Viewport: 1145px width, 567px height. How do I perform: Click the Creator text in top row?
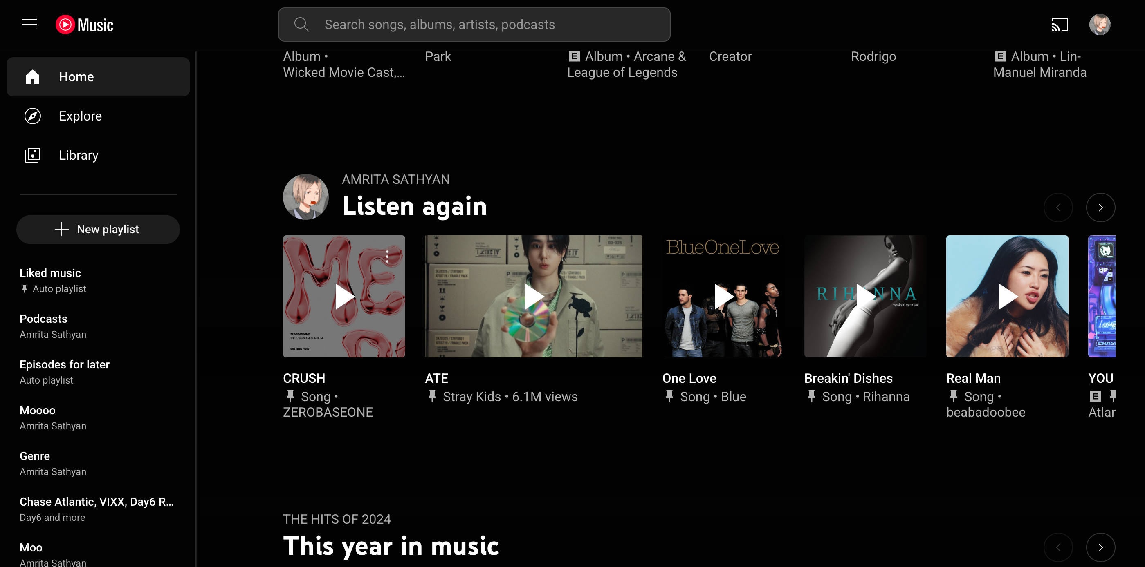click(730, 56)
